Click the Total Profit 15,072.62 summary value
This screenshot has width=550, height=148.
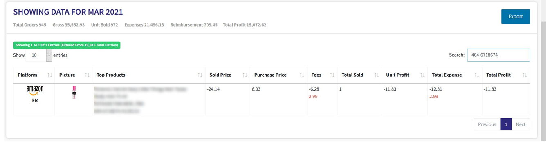[256, 25]
